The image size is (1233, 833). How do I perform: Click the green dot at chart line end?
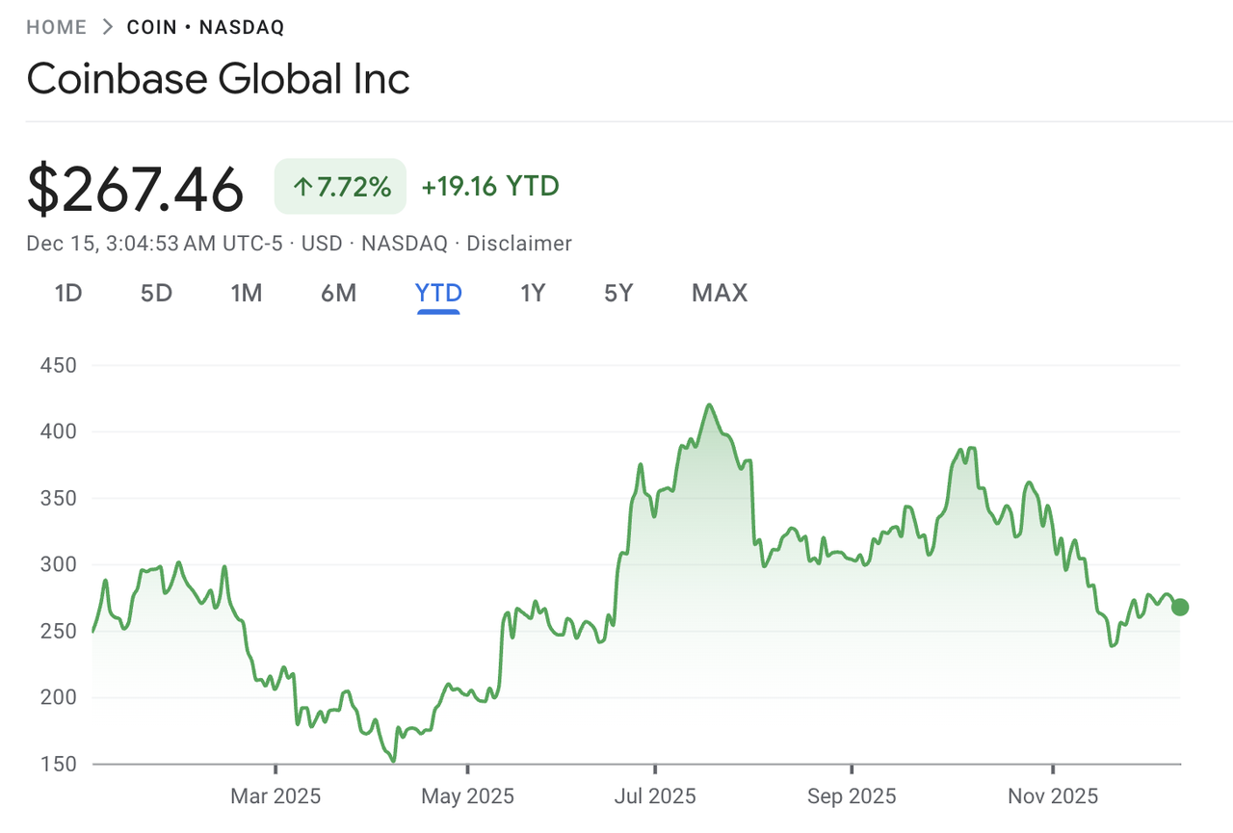coord(1180,608)
